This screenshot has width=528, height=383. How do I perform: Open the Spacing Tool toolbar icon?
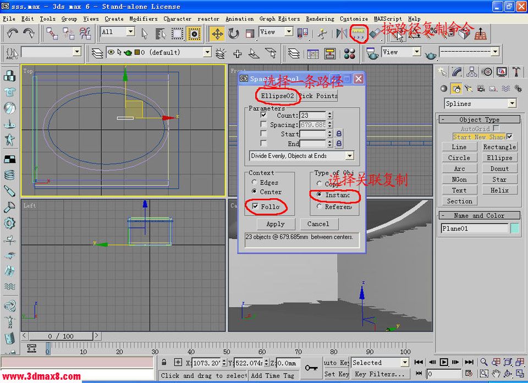pos(358,34)
